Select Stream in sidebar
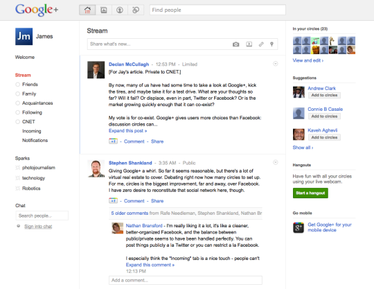The image size is (374, 289). [23, 75]
